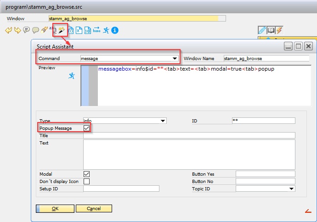Click the Title input field
317x222 pixels.
189,135
